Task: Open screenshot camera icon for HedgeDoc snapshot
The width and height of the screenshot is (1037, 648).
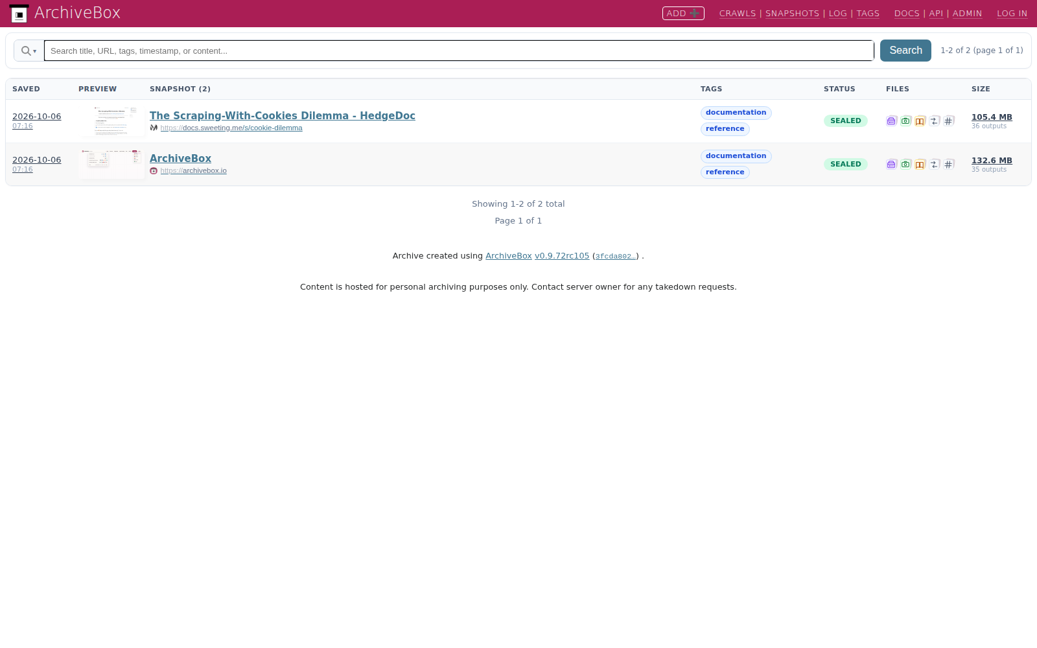Action: (905, 121)
